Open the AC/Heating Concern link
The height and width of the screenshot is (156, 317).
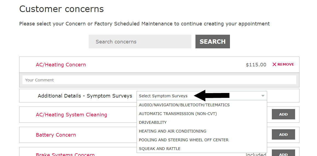coord(61,65)
